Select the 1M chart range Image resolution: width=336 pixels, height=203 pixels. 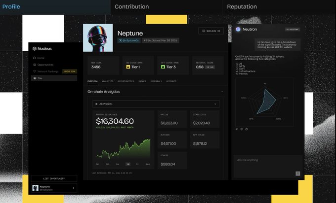pos(128,164)
